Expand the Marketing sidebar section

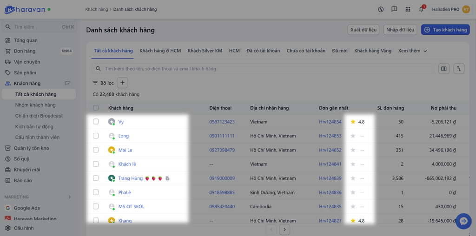(x=70, y=197)
